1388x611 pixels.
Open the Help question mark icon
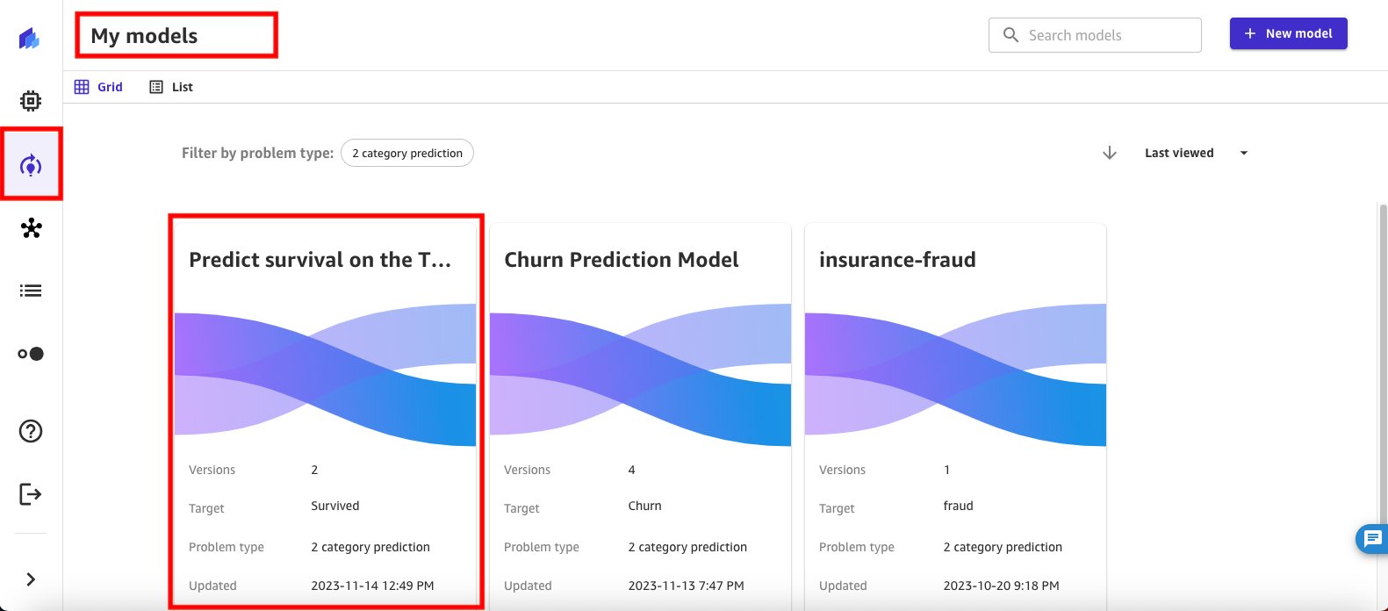click(31, 431)
